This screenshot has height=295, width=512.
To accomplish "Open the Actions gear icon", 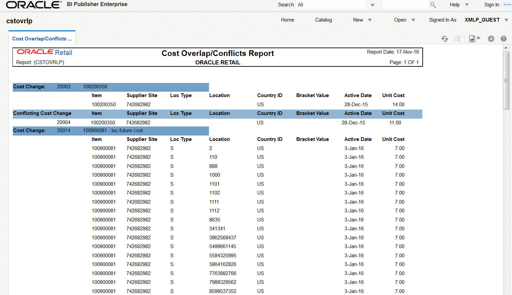I will (x=491, y=39).
